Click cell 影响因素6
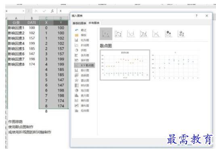The width and height of the screenshot is (216, 152). [16, 54]
